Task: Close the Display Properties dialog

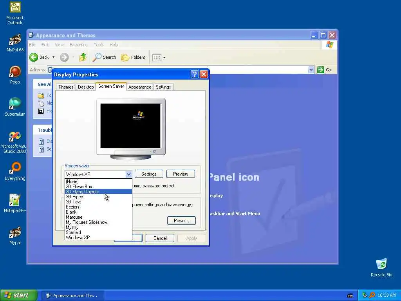Action: [x=204, y=74]
